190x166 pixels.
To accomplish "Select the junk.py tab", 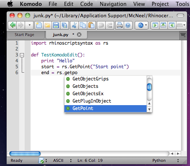I will 60,35.
